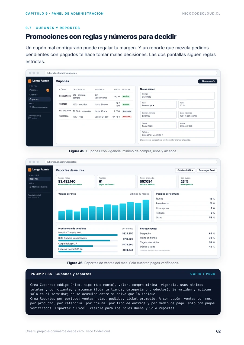This screenshot has height=345, width=244.
Task: Click the Ticket promedio value $57.084
Action: 146,181
